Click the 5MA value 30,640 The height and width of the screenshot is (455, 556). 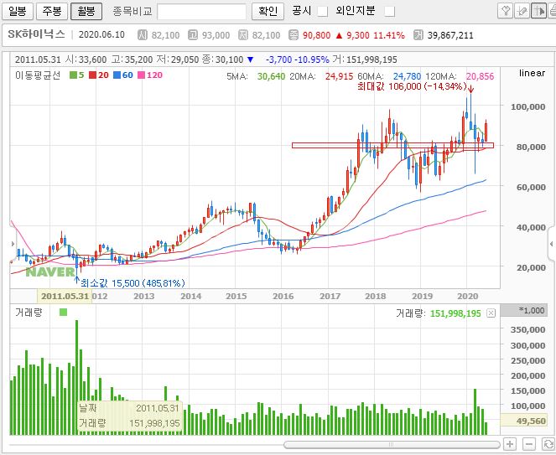[271, 76]
